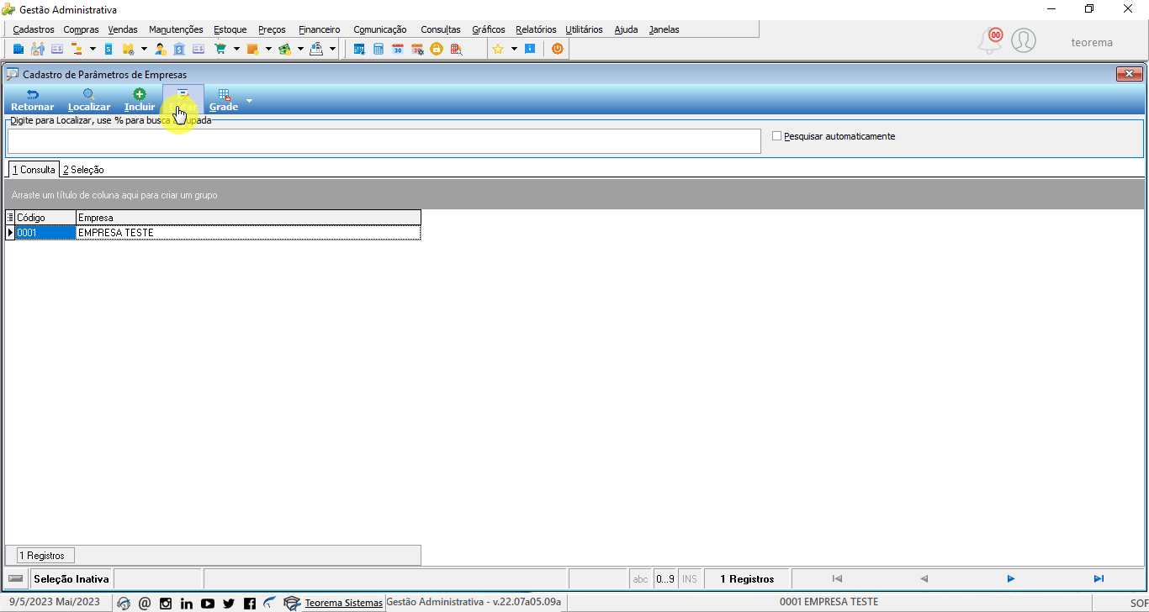Screen dimensions: 1149x612
Task: Click the graduation cap icon
Action: click(292, 603)
